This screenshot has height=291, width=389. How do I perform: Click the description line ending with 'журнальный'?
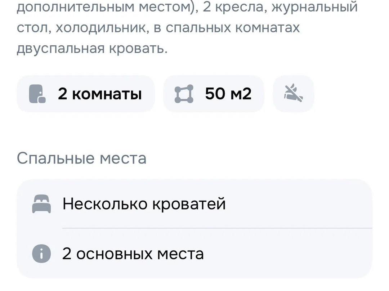tap(187, 7)
